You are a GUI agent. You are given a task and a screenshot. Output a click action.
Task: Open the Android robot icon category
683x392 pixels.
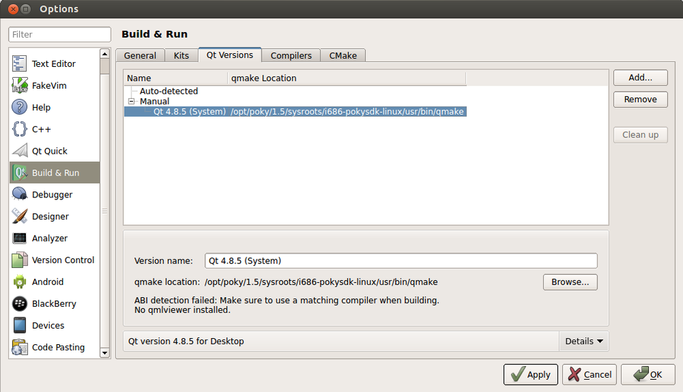(20, 282)
